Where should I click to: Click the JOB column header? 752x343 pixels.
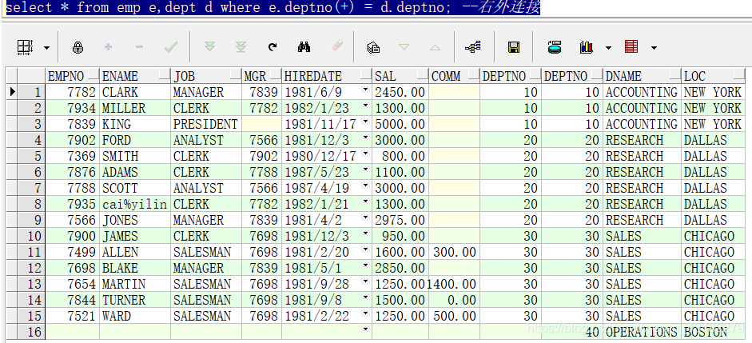pyautogui.click(x=206, y=76)
